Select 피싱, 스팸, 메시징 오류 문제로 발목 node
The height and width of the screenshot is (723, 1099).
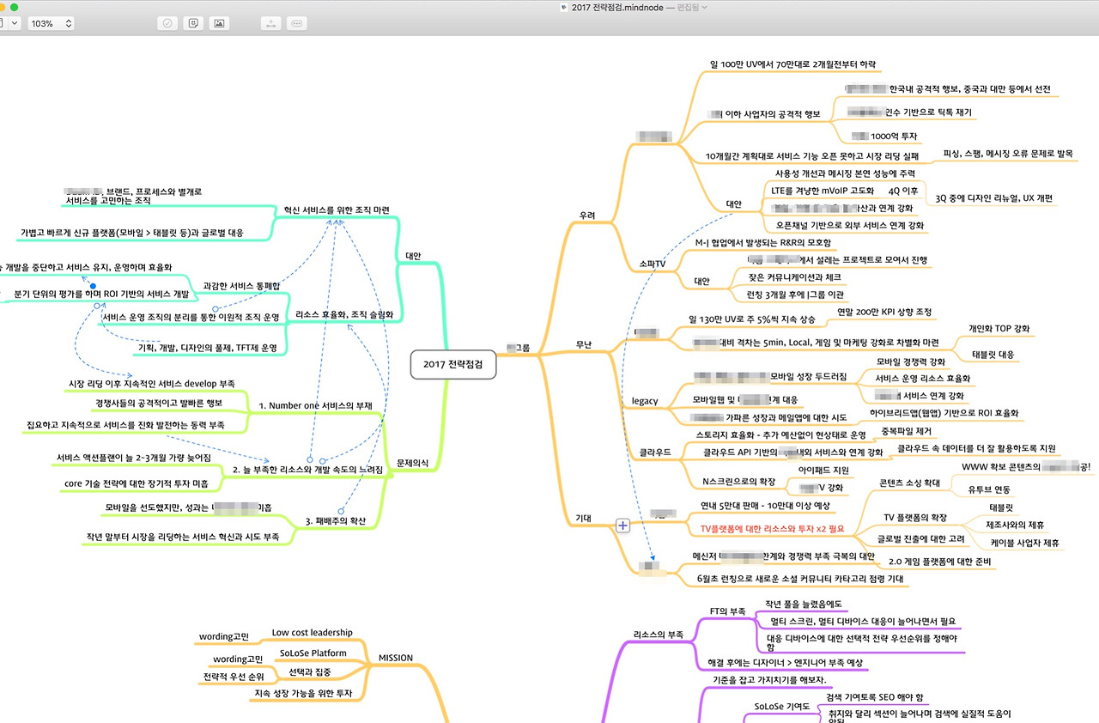[1007, 154]
